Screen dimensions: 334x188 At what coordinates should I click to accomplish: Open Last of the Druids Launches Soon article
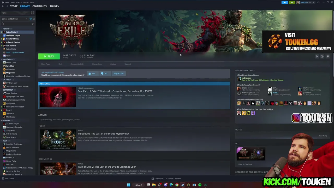[x=107, y=167]
